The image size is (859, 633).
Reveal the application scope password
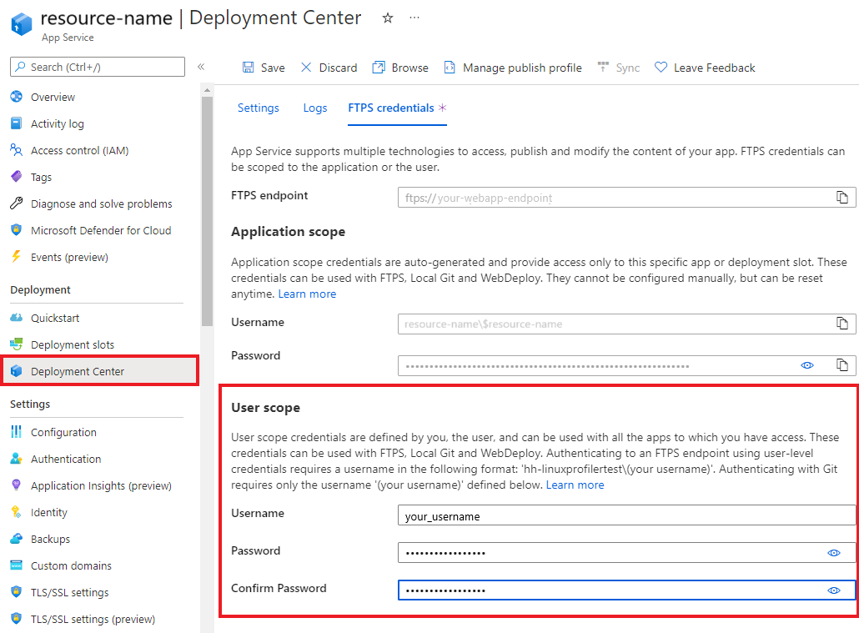tap(806, 365)
